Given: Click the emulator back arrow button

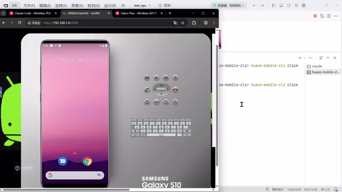Looking at the screenshot, I should (x=166, y=102).
